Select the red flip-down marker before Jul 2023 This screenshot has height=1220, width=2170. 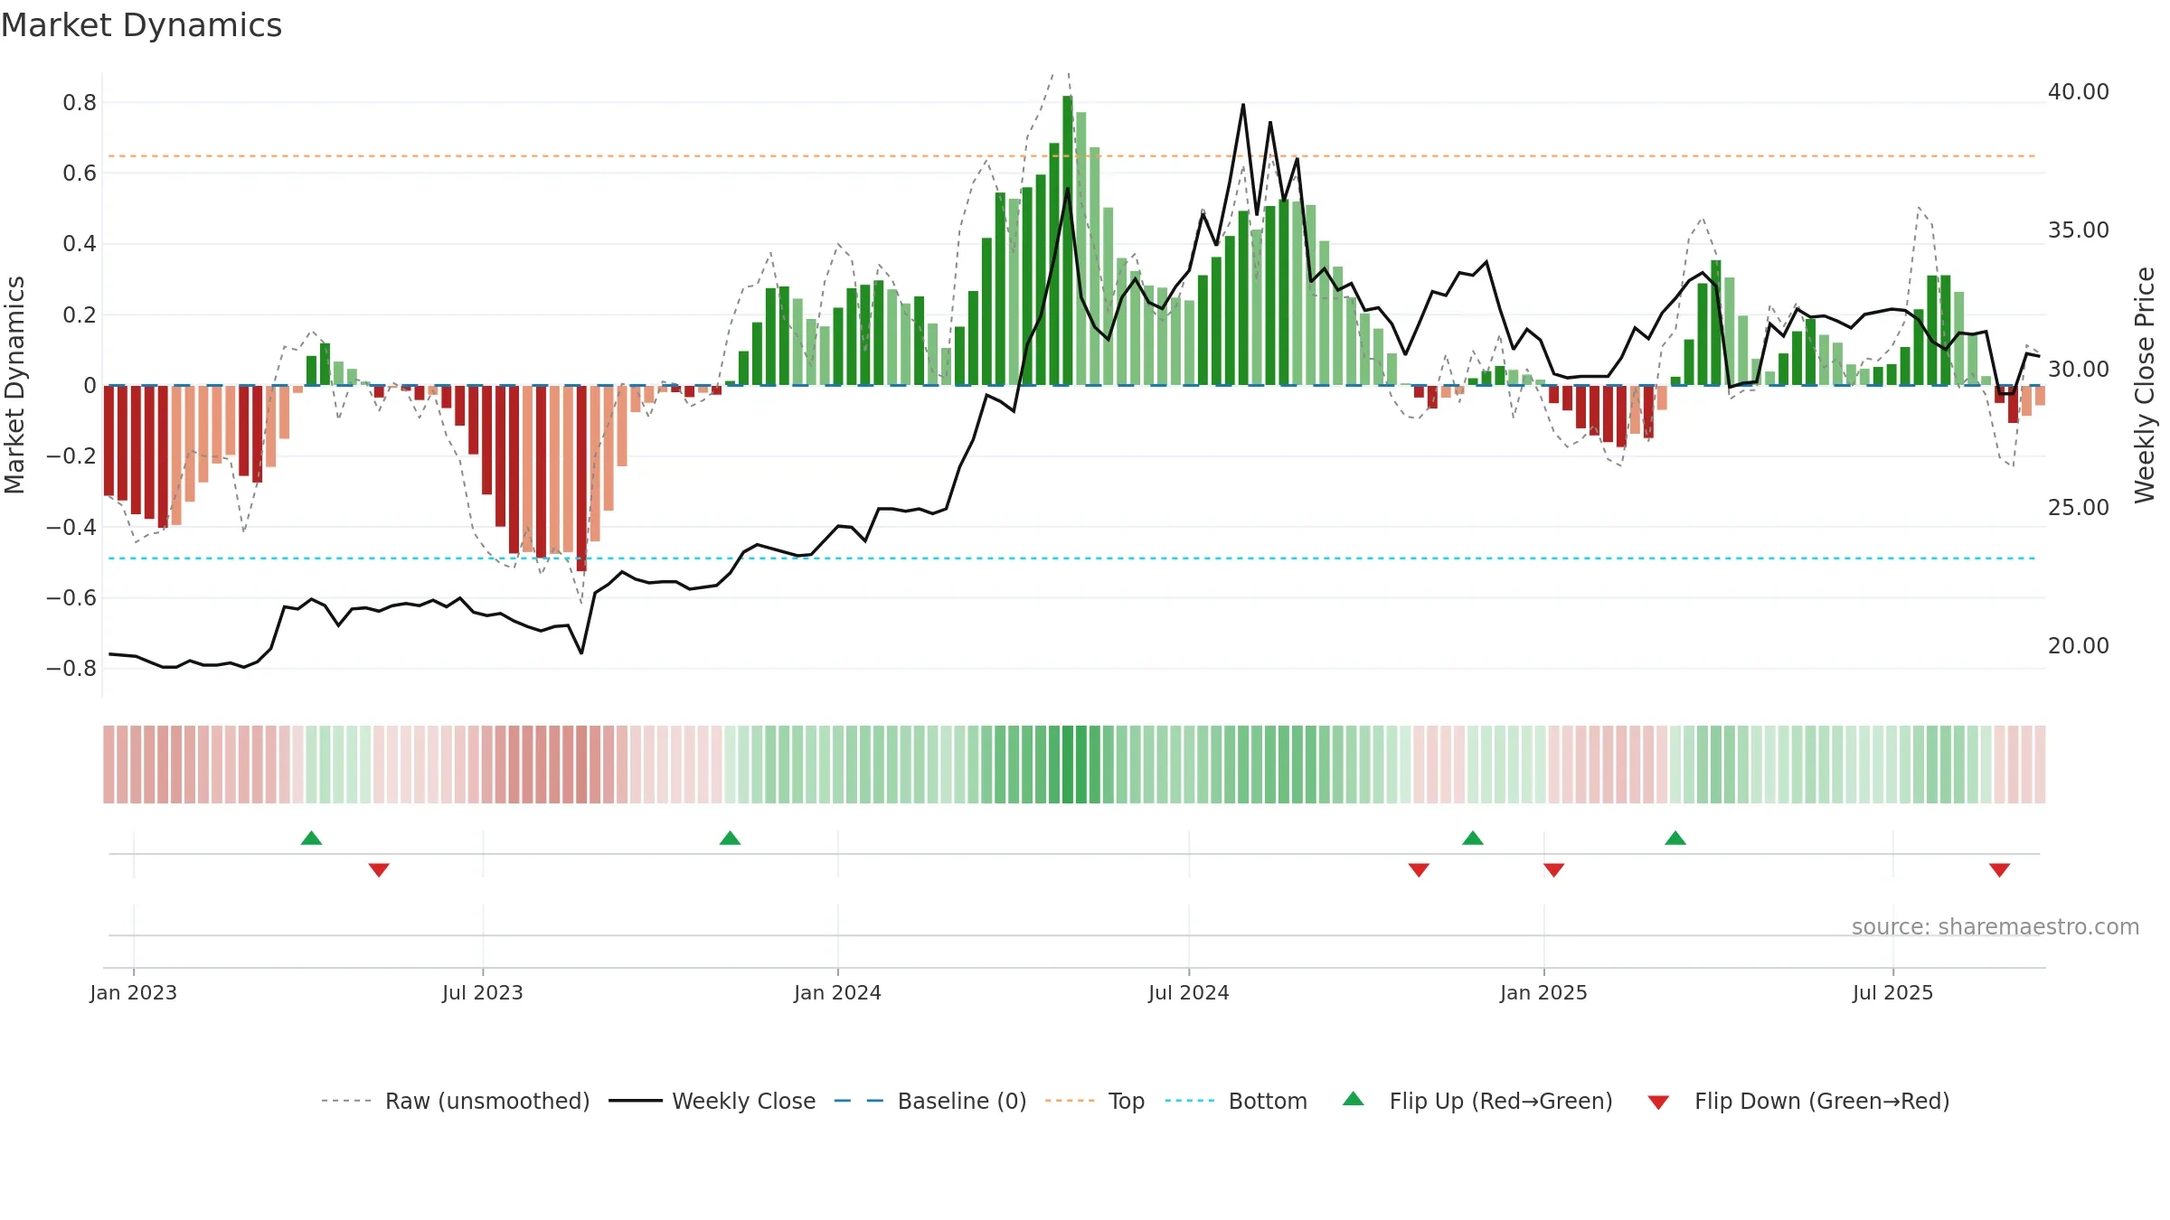coord(379,870)
